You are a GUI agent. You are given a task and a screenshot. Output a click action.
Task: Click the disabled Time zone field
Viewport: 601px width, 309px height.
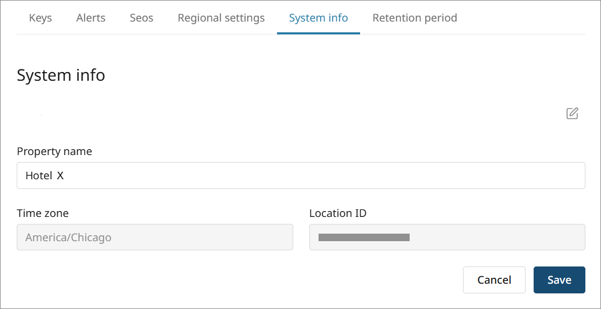pyautogui.click(x=155, y=237)
